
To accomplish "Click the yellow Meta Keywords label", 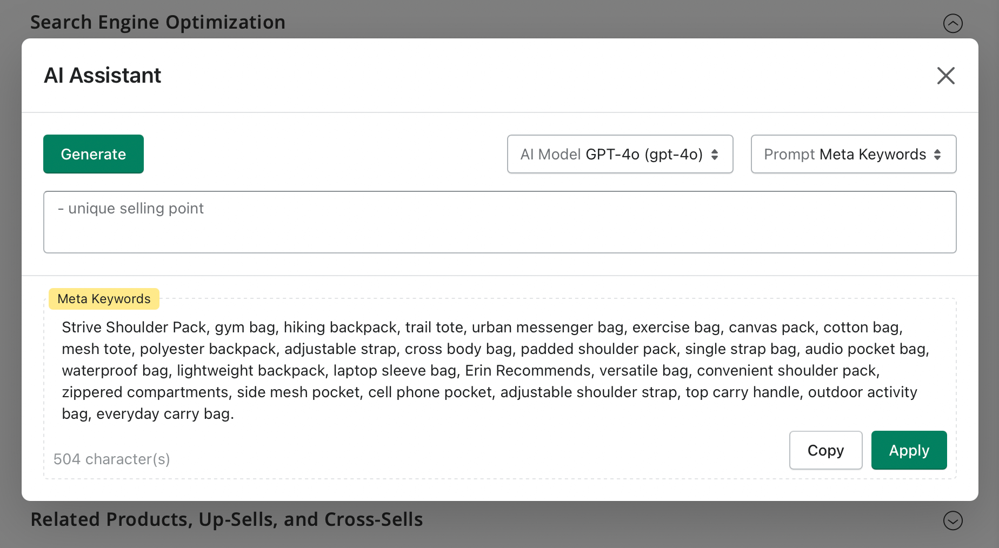I will coord(104,299).
